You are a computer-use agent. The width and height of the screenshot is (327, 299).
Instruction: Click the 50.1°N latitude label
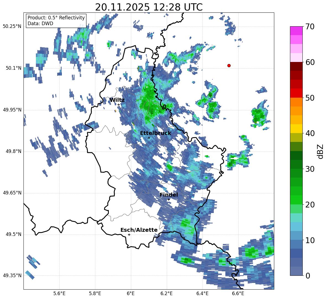(x=14, y=68)
